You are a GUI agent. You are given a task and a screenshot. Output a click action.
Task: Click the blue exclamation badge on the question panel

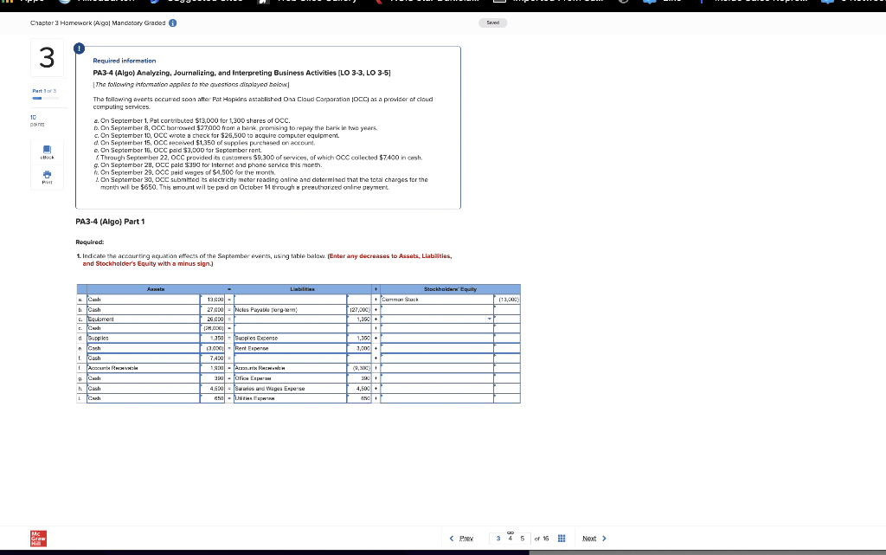[79, 50]
